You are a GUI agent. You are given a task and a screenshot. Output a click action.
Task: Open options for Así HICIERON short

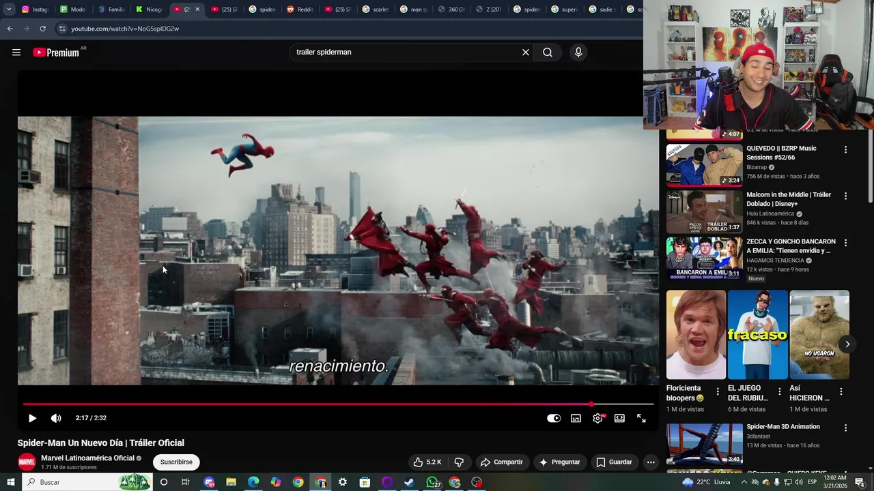point(841,391)
